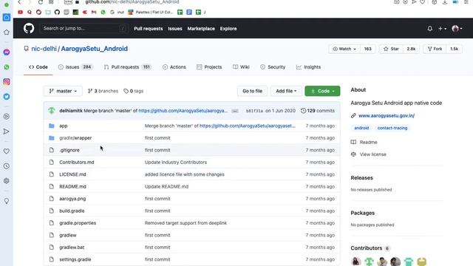The width and height of the screenshot is (473, 266).
Task: Fork the repository
Action: [435, 49]
